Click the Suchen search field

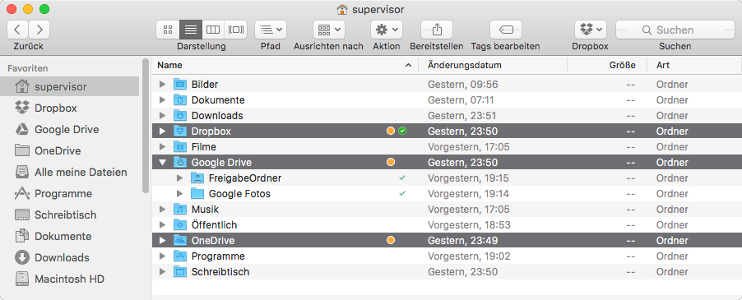675,30
